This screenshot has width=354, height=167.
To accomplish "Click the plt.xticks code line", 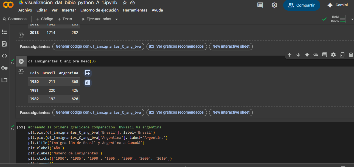I will click(x=100, y=158).
